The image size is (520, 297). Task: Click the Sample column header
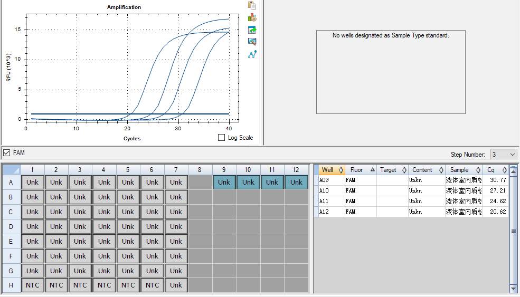[x=464, y=170]
